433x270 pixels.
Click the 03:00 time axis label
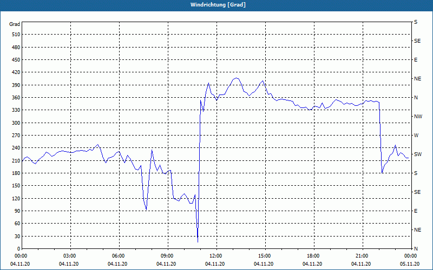(70, 256)
